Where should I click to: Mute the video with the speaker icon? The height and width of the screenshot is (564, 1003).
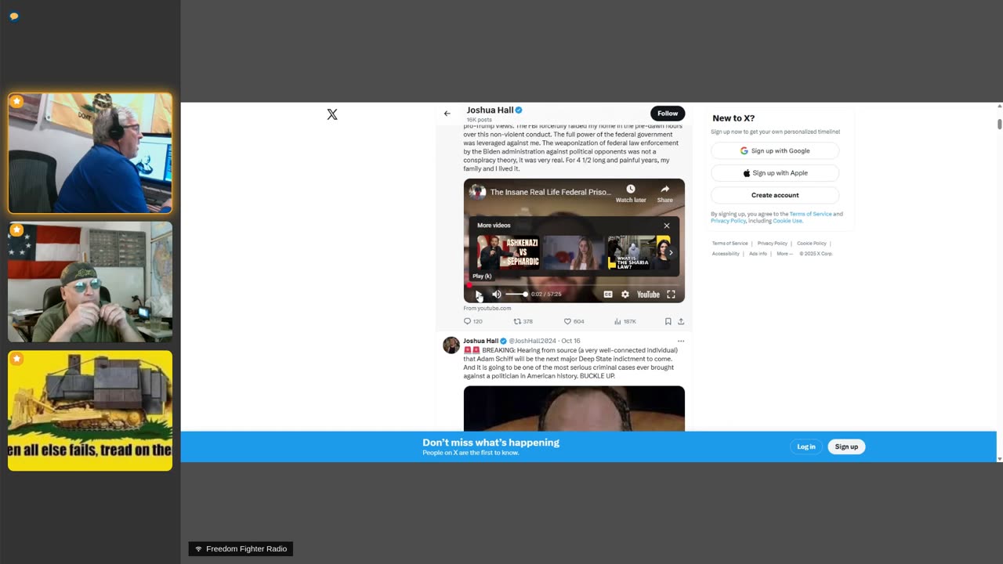point(497,295)
